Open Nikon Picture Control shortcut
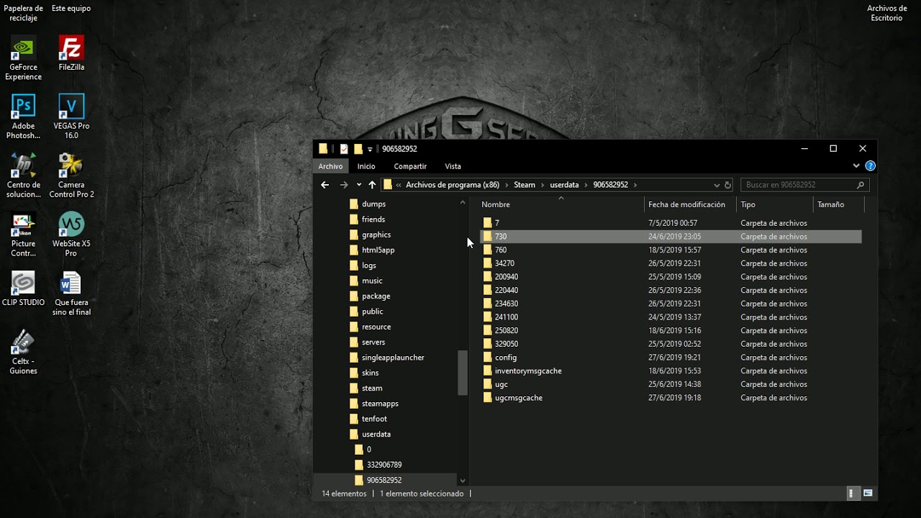 (x=24, y=235)
